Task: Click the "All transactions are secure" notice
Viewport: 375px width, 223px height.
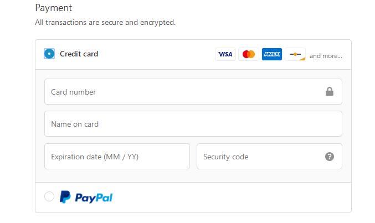Action: (x=105, y=23)
